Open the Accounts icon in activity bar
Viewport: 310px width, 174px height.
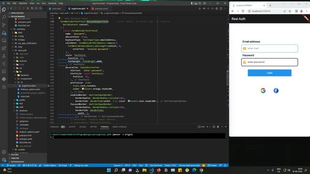pyautogui.click(x=4, y=152)
